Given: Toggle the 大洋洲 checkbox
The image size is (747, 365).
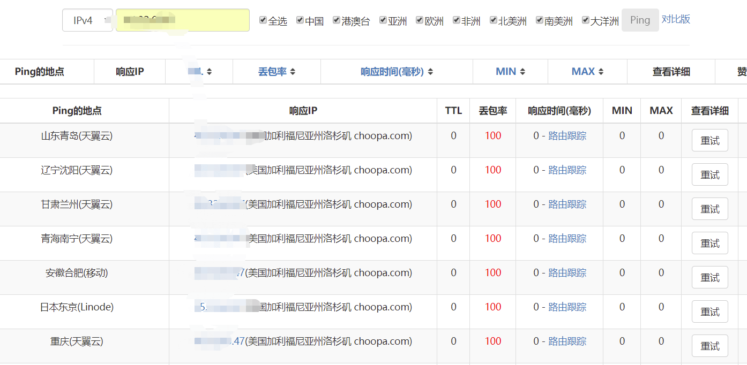Looking at the screenshot, I should click(x=586, y=20).
